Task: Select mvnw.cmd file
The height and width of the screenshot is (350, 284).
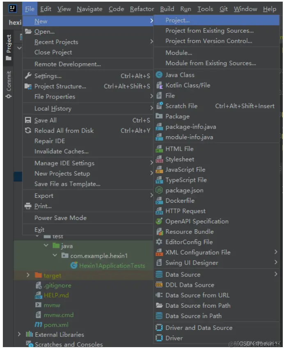Action: coord(59,315)
